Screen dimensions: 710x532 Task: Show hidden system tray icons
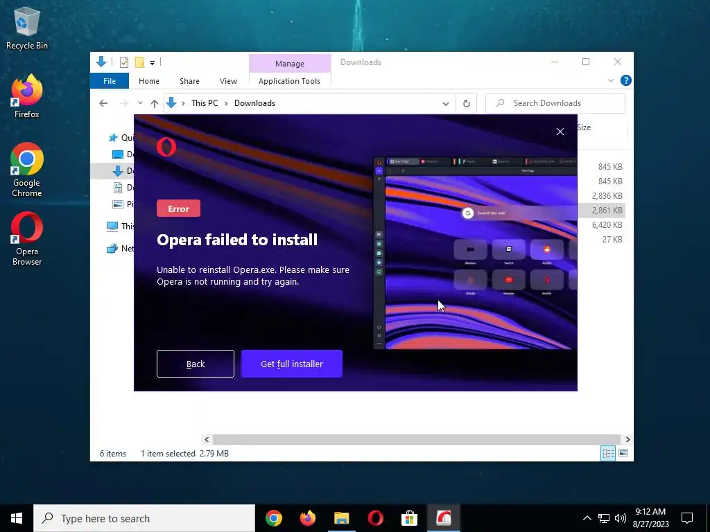[587, 518]
